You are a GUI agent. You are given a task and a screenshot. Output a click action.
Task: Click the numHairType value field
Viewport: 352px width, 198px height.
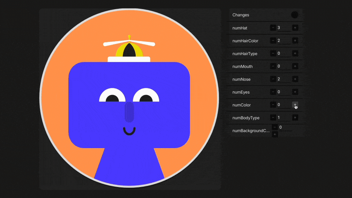pos(284,54)
